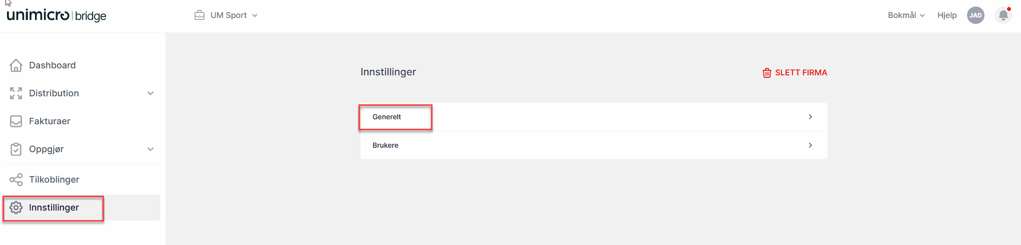Open Tilkoblinger from the sidebar
The image size is (1021, 245).
(54, 180)
